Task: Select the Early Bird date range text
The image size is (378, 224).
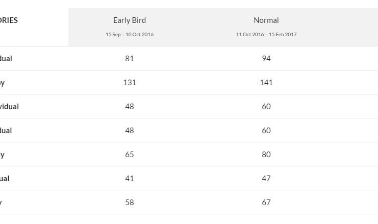Action: coord(130,35)
